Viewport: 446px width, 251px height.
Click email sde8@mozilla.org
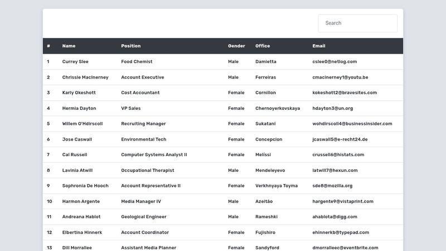[x=332, y=186]
